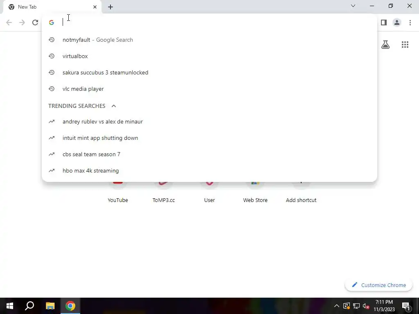Screen dimensions: 419x314
Task: Select the notmyfault Google Search suggestion
Action: (x=209, y=40)
